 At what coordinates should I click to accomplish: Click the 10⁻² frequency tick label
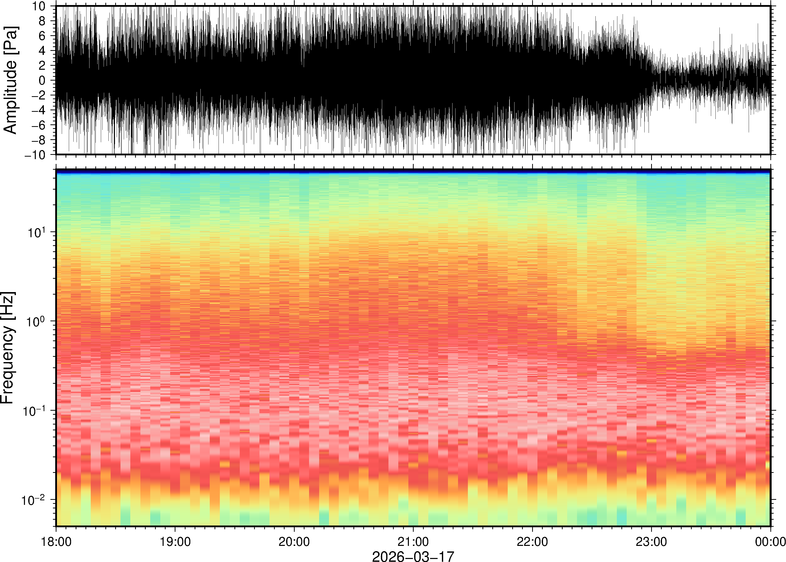(34, 499)
